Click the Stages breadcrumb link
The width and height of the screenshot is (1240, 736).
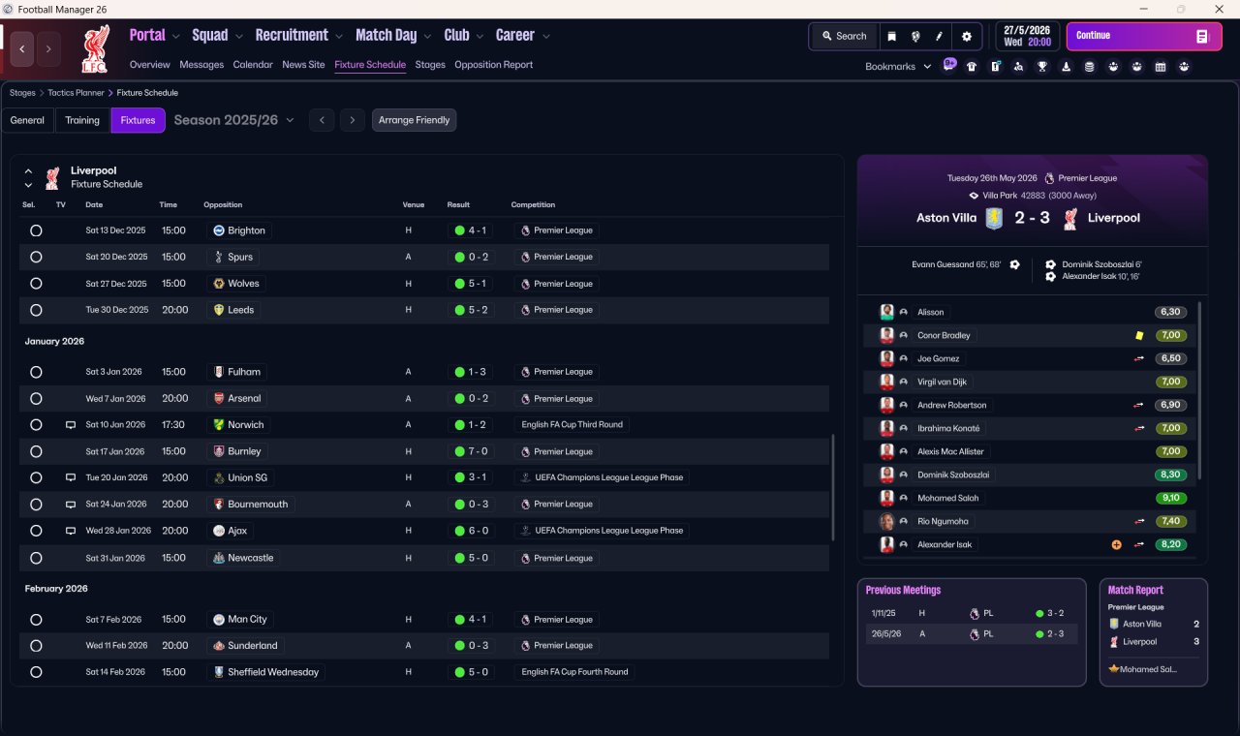(22, 93)
